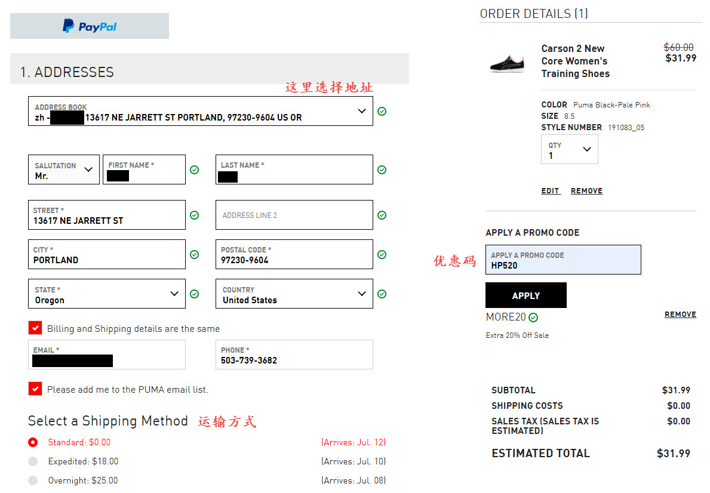Screen dimensions: 710x493
Task: Click the validation check icon beside First Name
Action: (194, 170)
